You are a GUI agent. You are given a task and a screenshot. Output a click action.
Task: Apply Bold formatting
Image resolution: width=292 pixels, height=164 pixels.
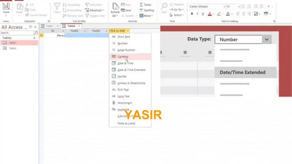[192, 14]
